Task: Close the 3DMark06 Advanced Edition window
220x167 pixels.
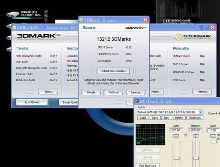Action: pyautogui.click(x=212, y=28)
